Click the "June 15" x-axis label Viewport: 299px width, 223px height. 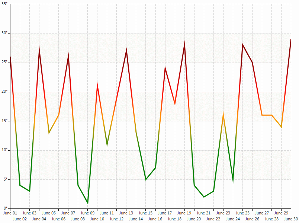pos(146,213)
